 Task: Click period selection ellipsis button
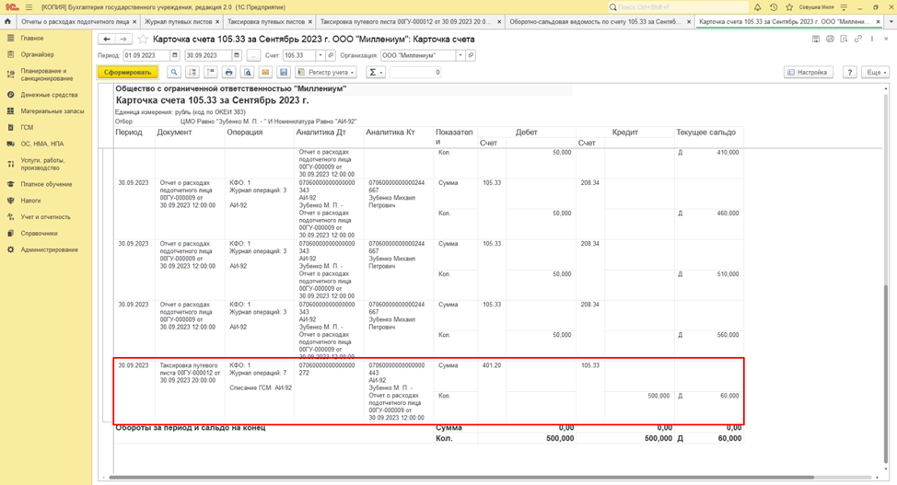pos(253,55)
